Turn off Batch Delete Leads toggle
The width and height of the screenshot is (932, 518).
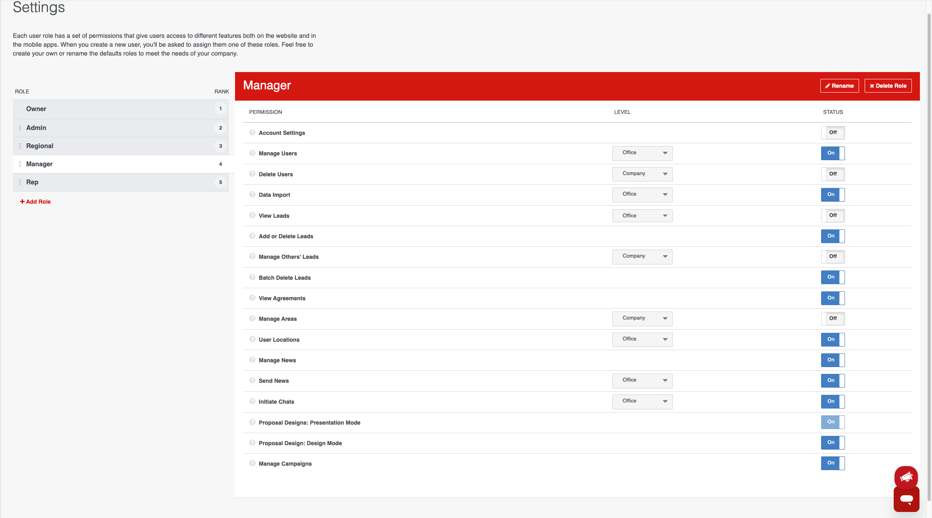(x=833, y=277)
